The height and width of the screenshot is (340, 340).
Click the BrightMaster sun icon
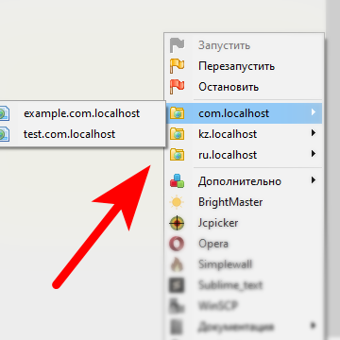pos(177,202)
